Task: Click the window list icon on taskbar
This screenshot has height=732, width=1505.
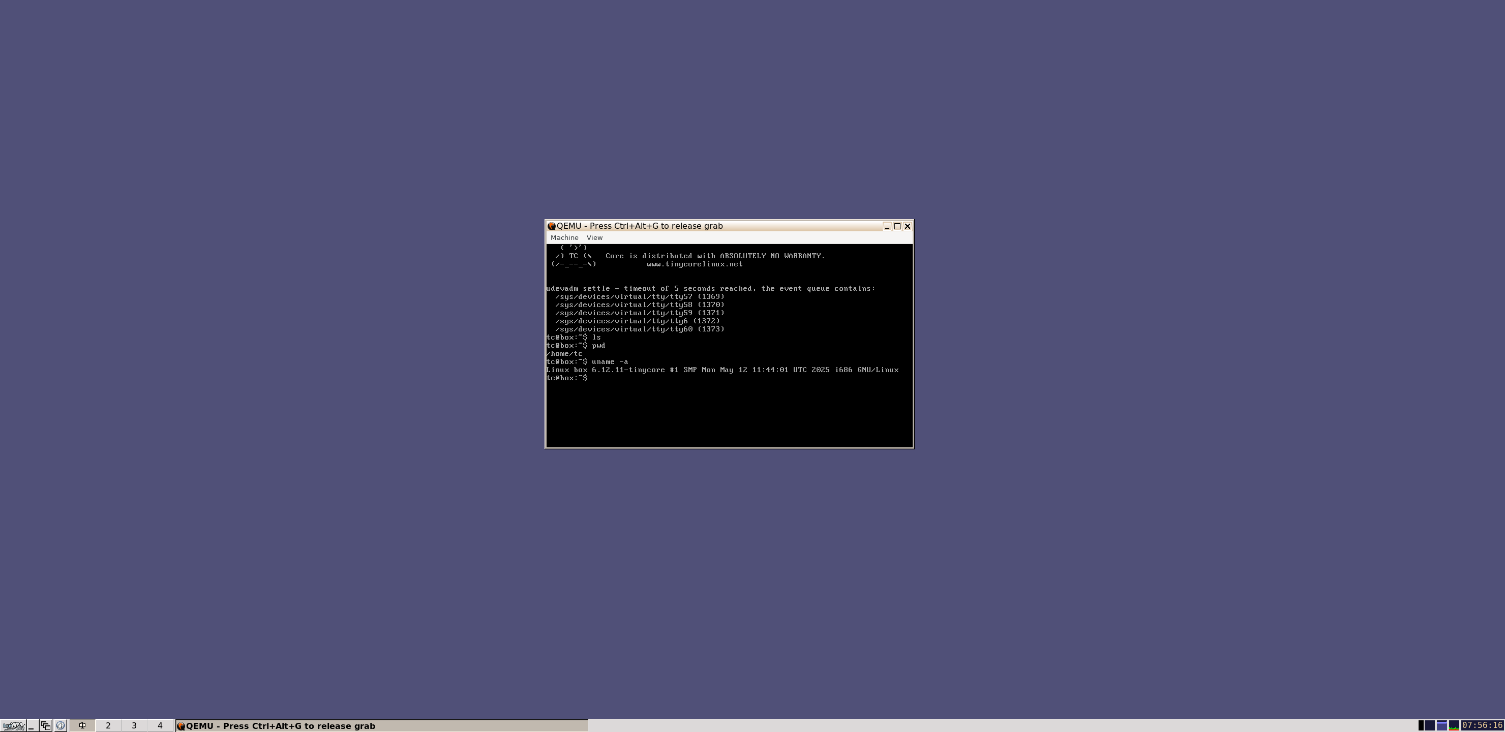Action: [45, 725]
